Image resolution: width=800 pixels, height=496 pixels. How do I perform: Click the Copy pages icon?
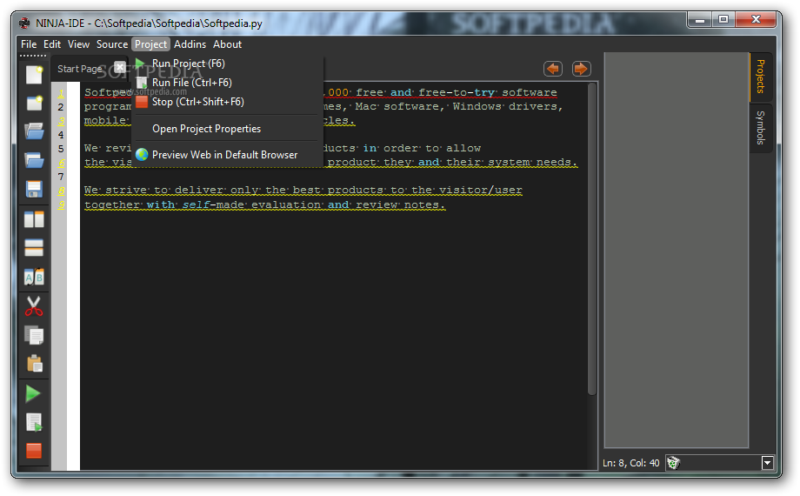(x=34, y=335)
